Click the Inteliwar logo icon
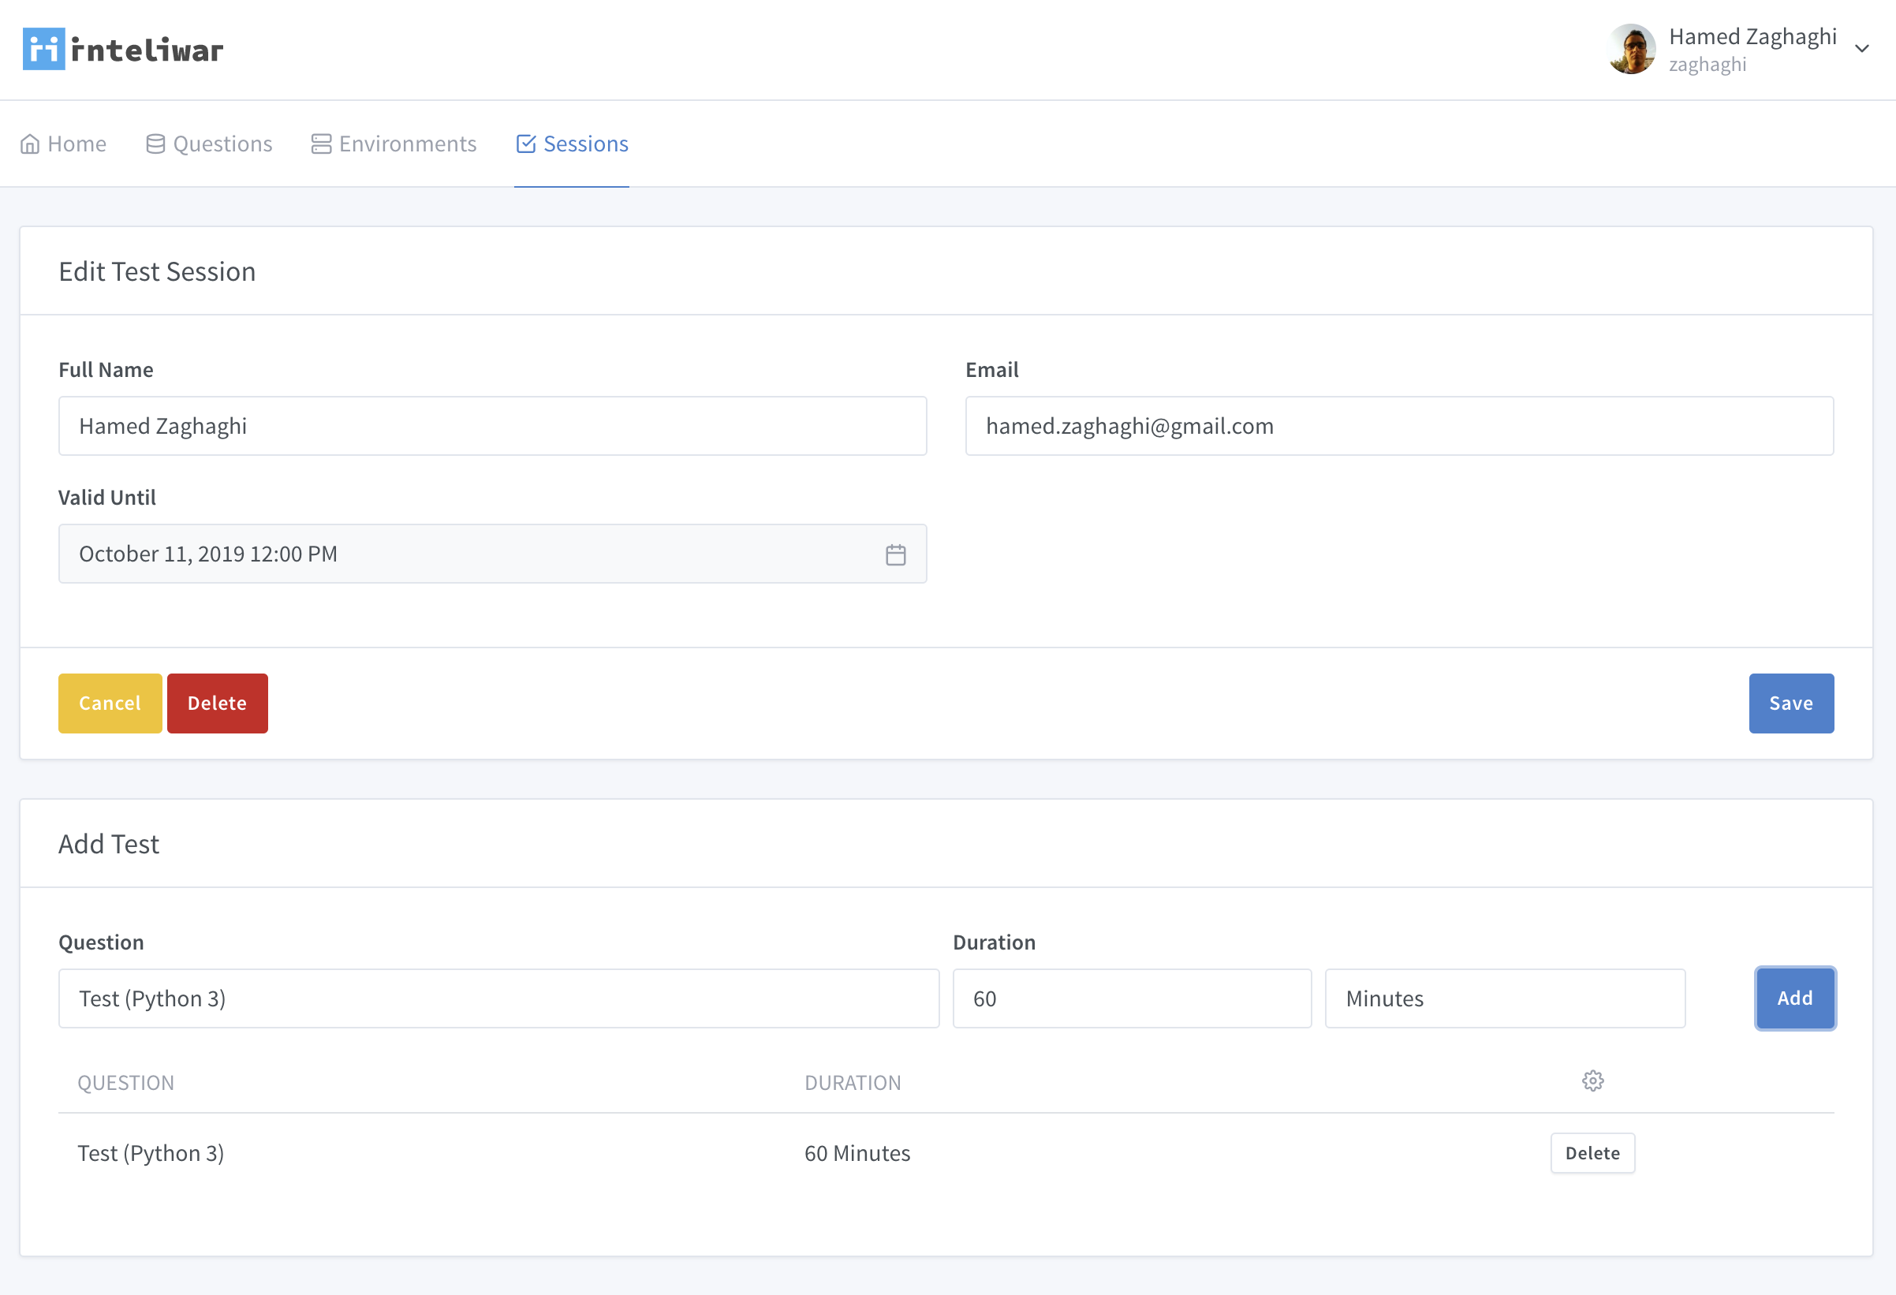The height and width of the screenshot is (1295, 1896). pyautogui.click(x=43, y=49)
